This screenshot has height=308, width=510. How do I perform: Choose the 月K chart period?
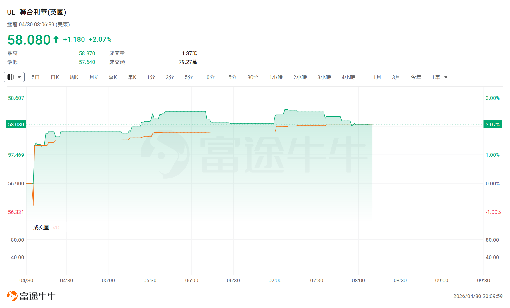point(94,77)
